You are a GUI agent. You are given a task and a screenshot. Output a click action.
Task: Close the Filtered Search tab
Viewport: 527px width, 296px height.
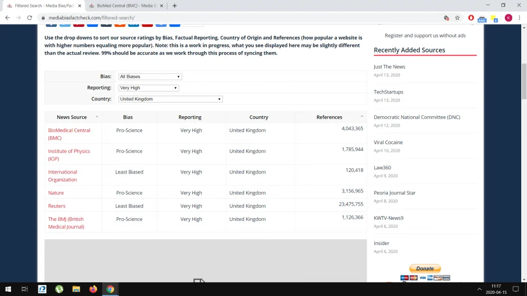80,6
